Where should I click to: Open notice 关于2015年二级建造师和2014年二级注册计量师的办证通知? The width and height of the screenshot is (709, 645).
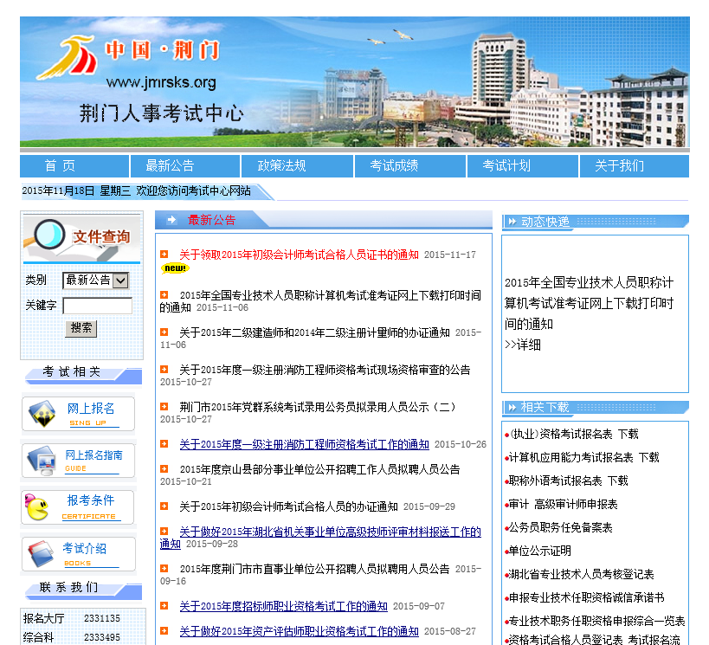[x=314, y=332]
